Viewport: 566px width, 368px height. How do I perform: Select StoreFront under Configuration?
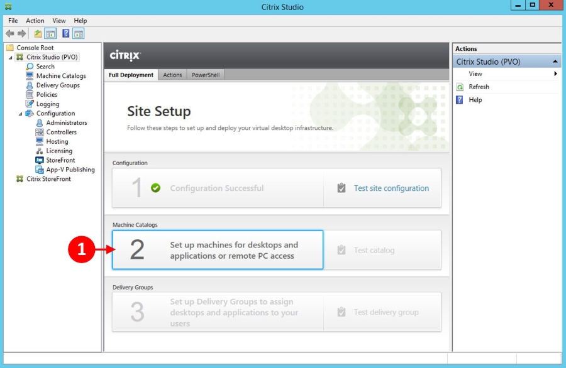[60, 160]
